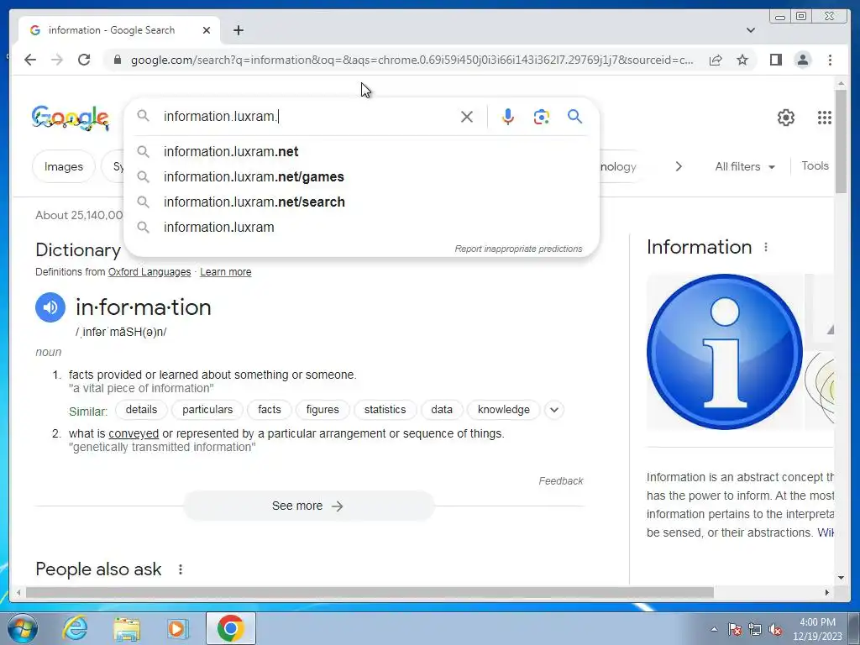This screenshot has width=860, height=645.
Task: Show next filter chips arrow
Action: [679, 166]
